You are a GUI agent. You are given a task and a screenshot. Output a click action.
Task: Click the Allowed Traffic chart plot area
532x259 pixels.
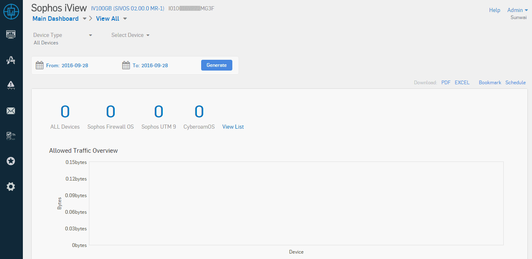296,203
